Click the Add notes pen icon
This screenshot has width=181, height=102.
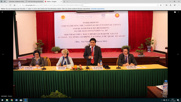(x=171, y=5)
